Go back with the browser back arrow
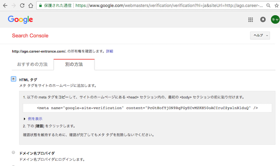Screen dimensions: 280x166 click(x=5, y=6)
